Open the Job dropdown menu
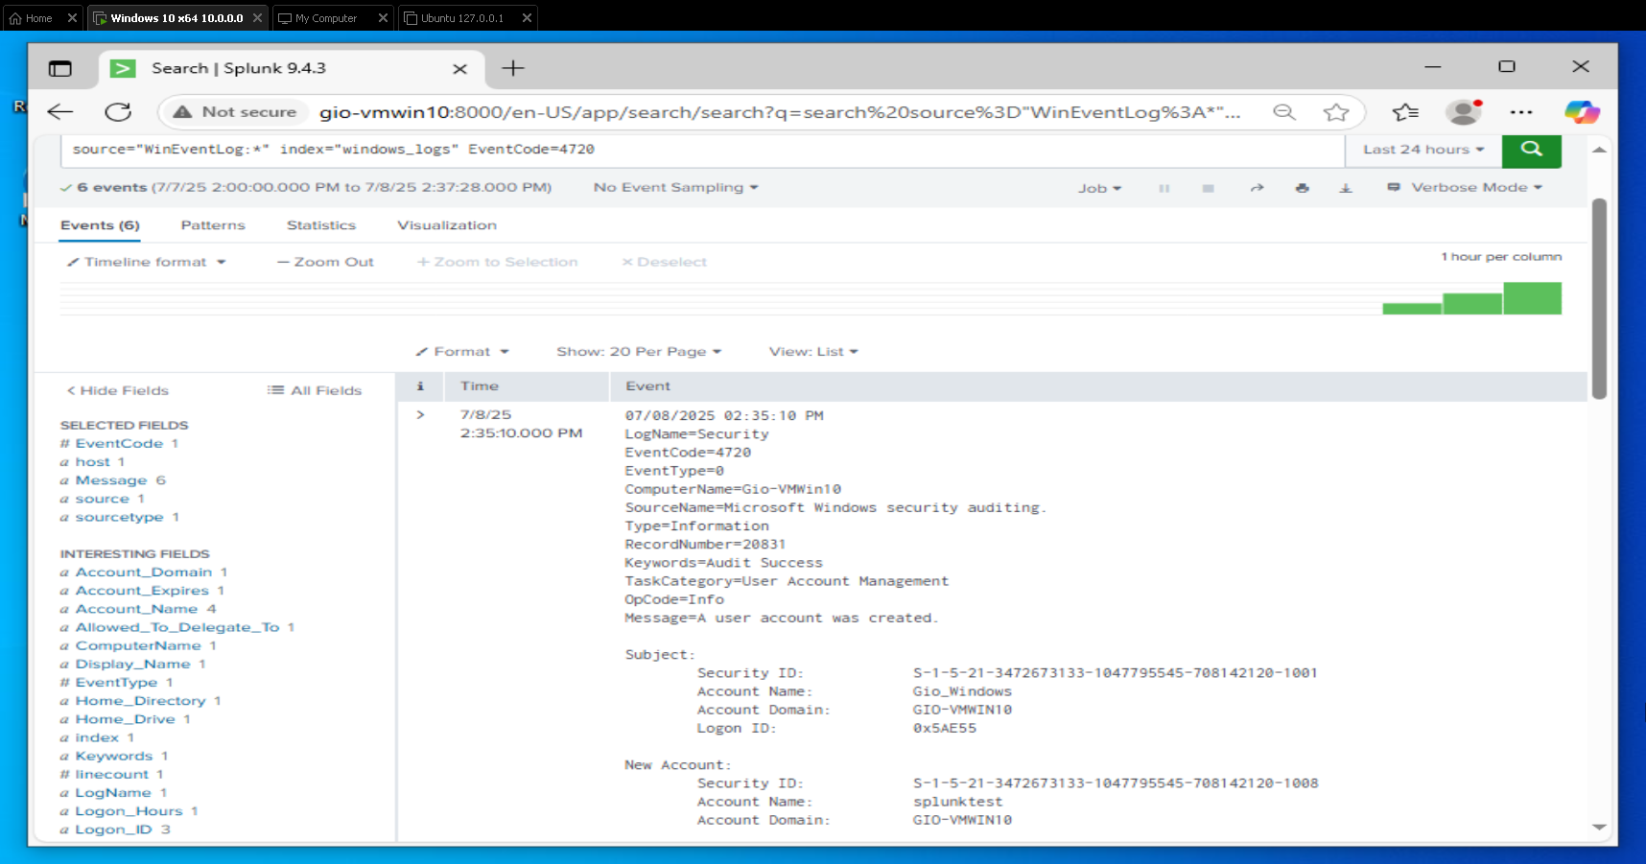Viewport: 1646px width, 864px height. [x=1099, y=189]
